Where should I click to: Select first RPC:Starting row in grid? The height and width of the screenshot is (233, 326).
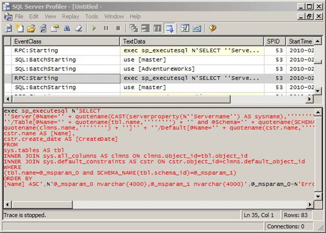click(x=159, y=51)
